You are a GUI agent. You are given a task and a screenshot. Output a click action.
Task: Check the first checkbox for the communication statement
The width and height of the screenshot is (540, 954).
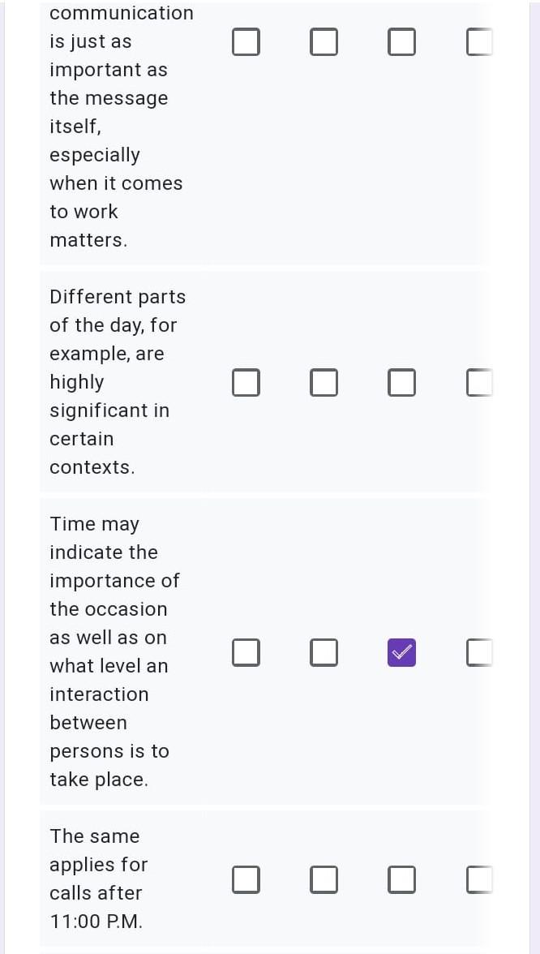tap(246, 41)
